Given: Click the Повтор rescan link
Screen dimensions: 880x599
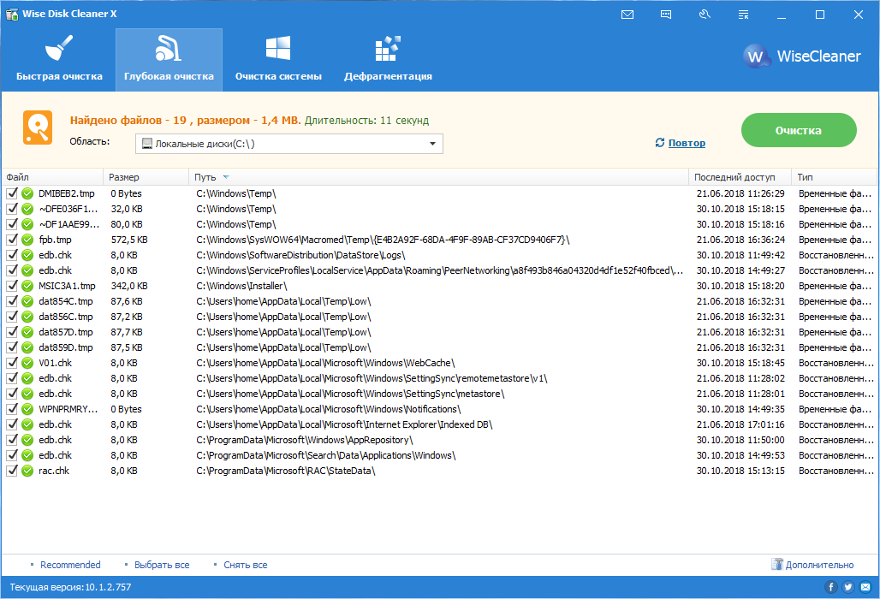Looking at the screenshot, I should point(687,143).
